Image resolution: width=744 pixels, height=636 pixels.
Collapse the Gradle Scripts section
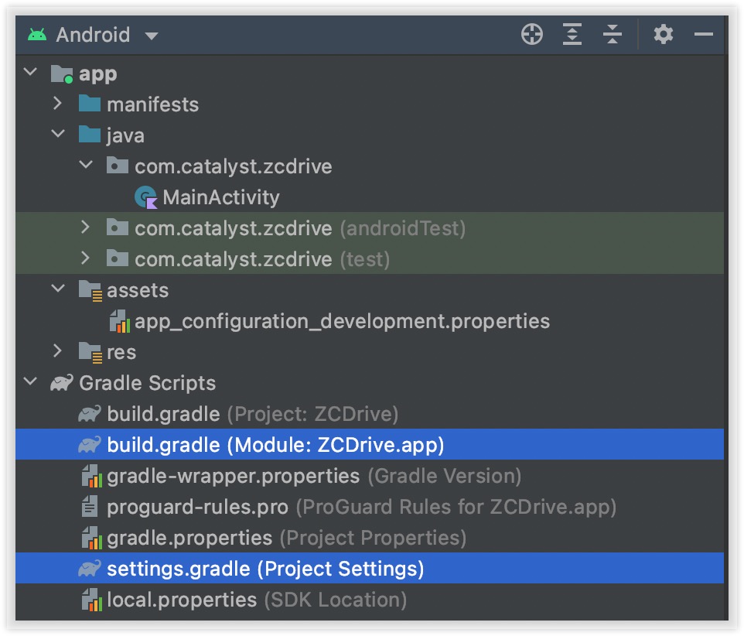click(x=30, y=381)
